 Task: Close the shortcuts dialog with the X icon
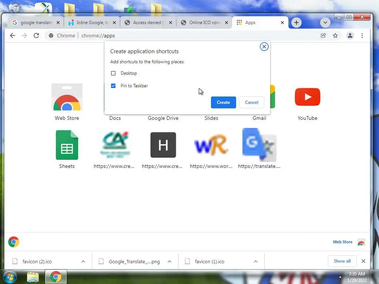[264, 47]
